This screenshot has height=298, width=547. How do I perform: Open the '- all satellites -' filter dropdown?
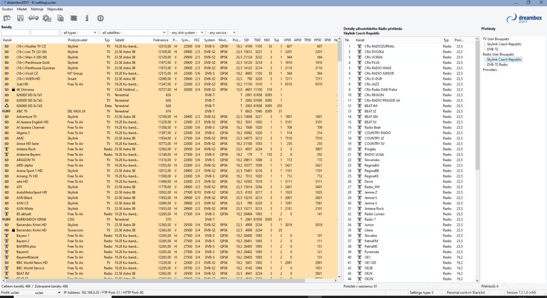pos(133,32)
